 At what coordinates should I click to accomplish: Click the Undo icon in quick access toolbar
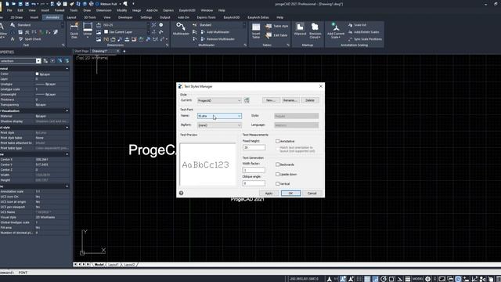[x=34, y=4]
